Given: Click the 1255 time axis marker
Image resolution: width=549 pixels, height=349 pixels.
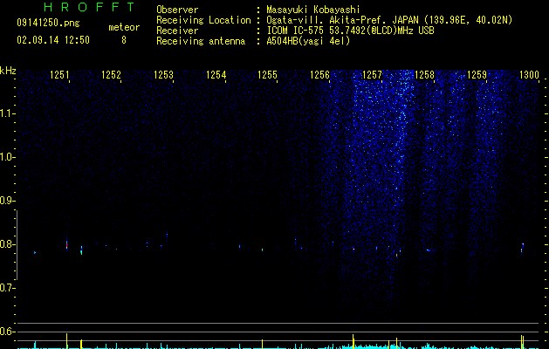Looking at the screenshot, I should pos(267,74).
